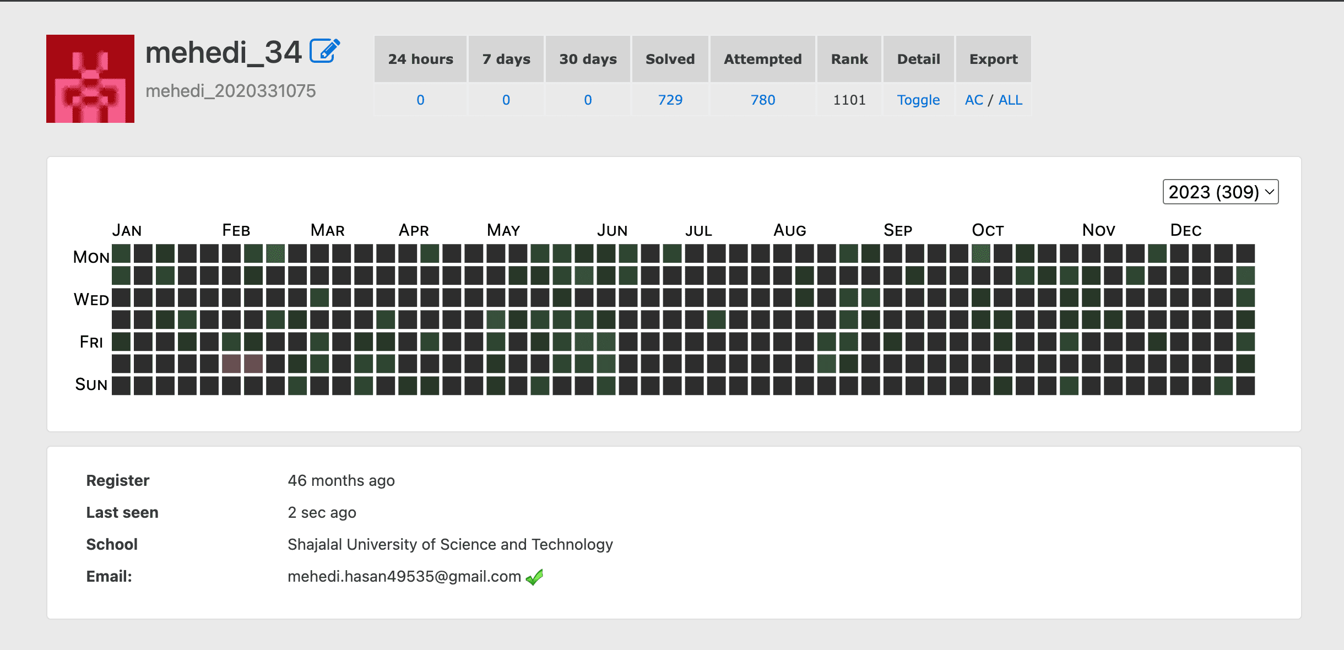Click the first reddish heatmap cell in February
The image size is (1344, 650).
coord(231,364)
